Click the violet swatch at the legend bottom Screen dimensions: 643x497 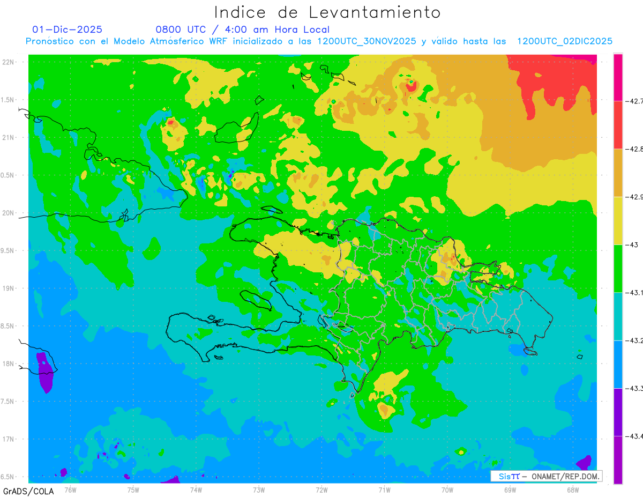618,459
